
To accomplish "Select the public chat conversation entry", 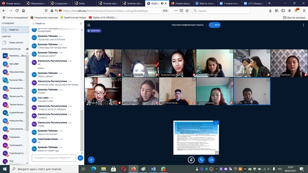I will point(15,30).
